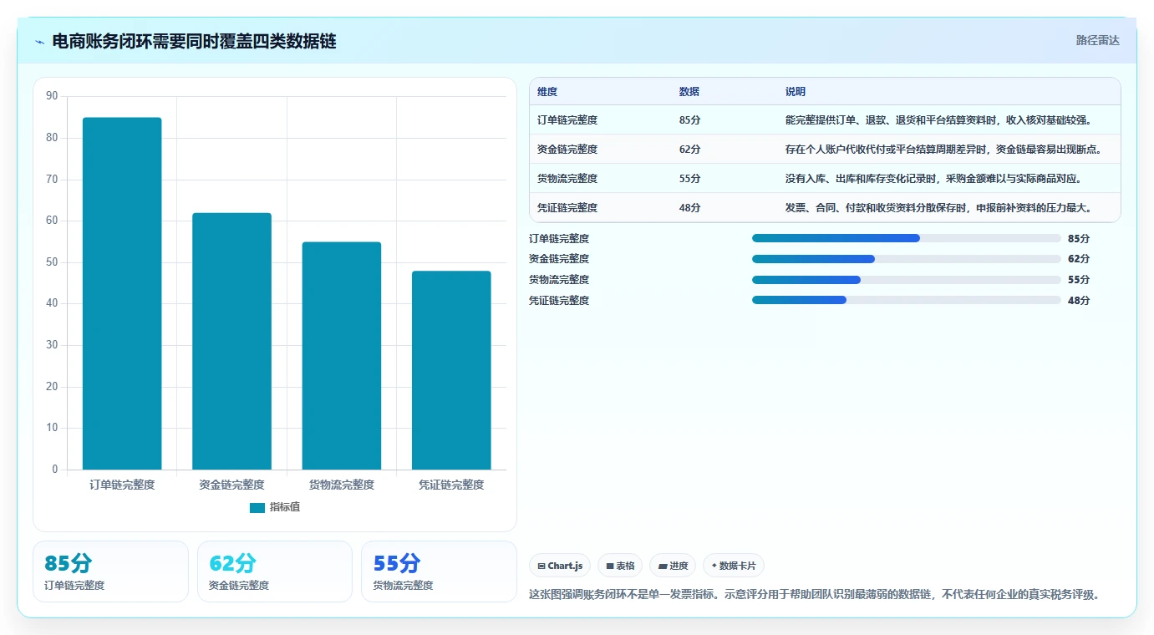Click description starting 发票、合同、付款

pyautogui.click(x=939, y=208)
